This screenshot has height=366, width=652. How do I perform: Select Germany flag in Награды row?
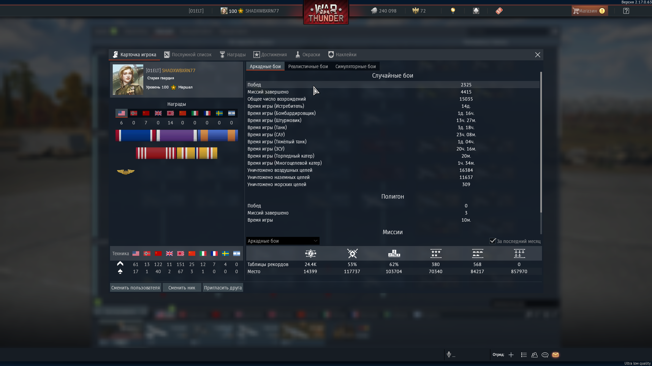tap(134, 113)
